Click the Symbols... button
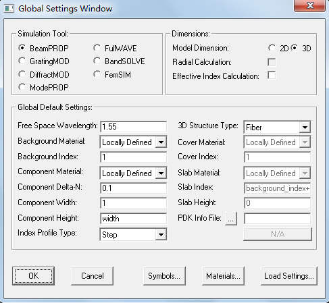 coord(164,276)
